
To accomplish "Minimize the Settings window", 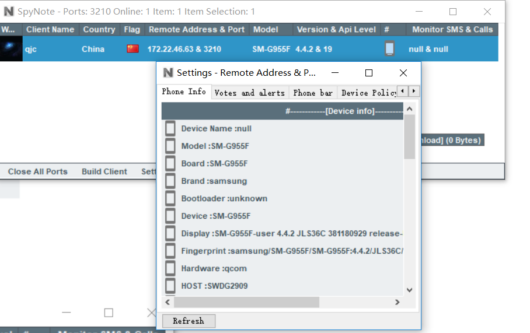I will [x=335, y=73].
